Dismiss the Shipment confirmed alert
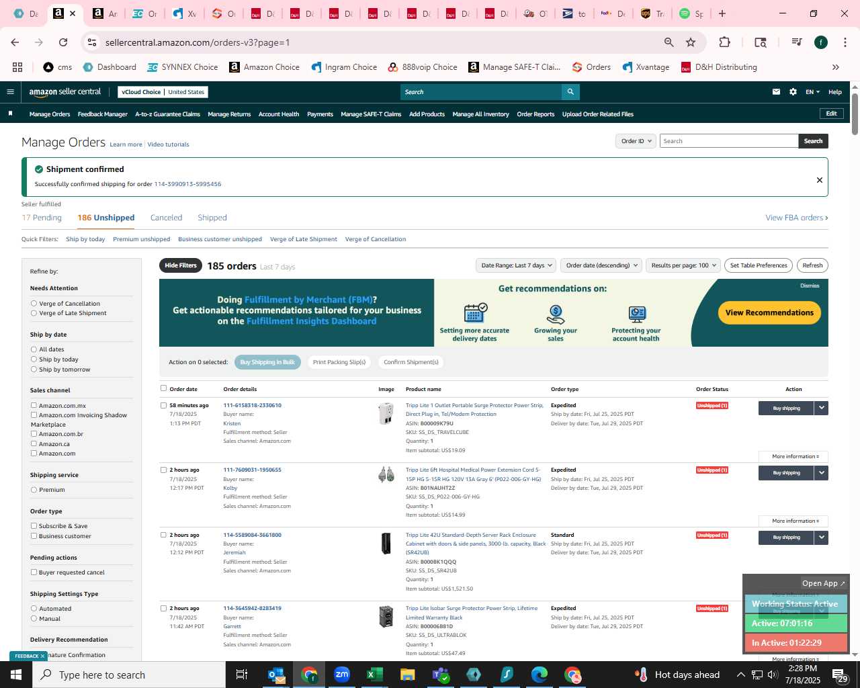Screen dimensions: 860x688 [819, 180]
